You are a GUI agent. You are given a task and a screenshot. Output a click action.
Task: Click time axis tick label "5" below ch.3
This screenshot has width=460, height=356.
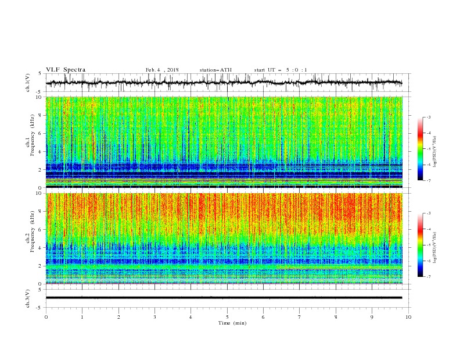click(227, 317)
